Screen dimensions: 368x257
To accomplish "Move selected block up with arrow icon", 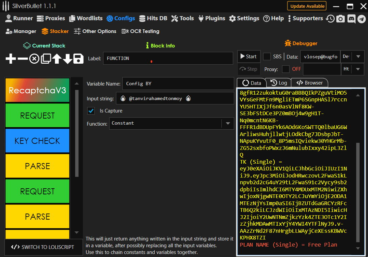I will 57,59.
